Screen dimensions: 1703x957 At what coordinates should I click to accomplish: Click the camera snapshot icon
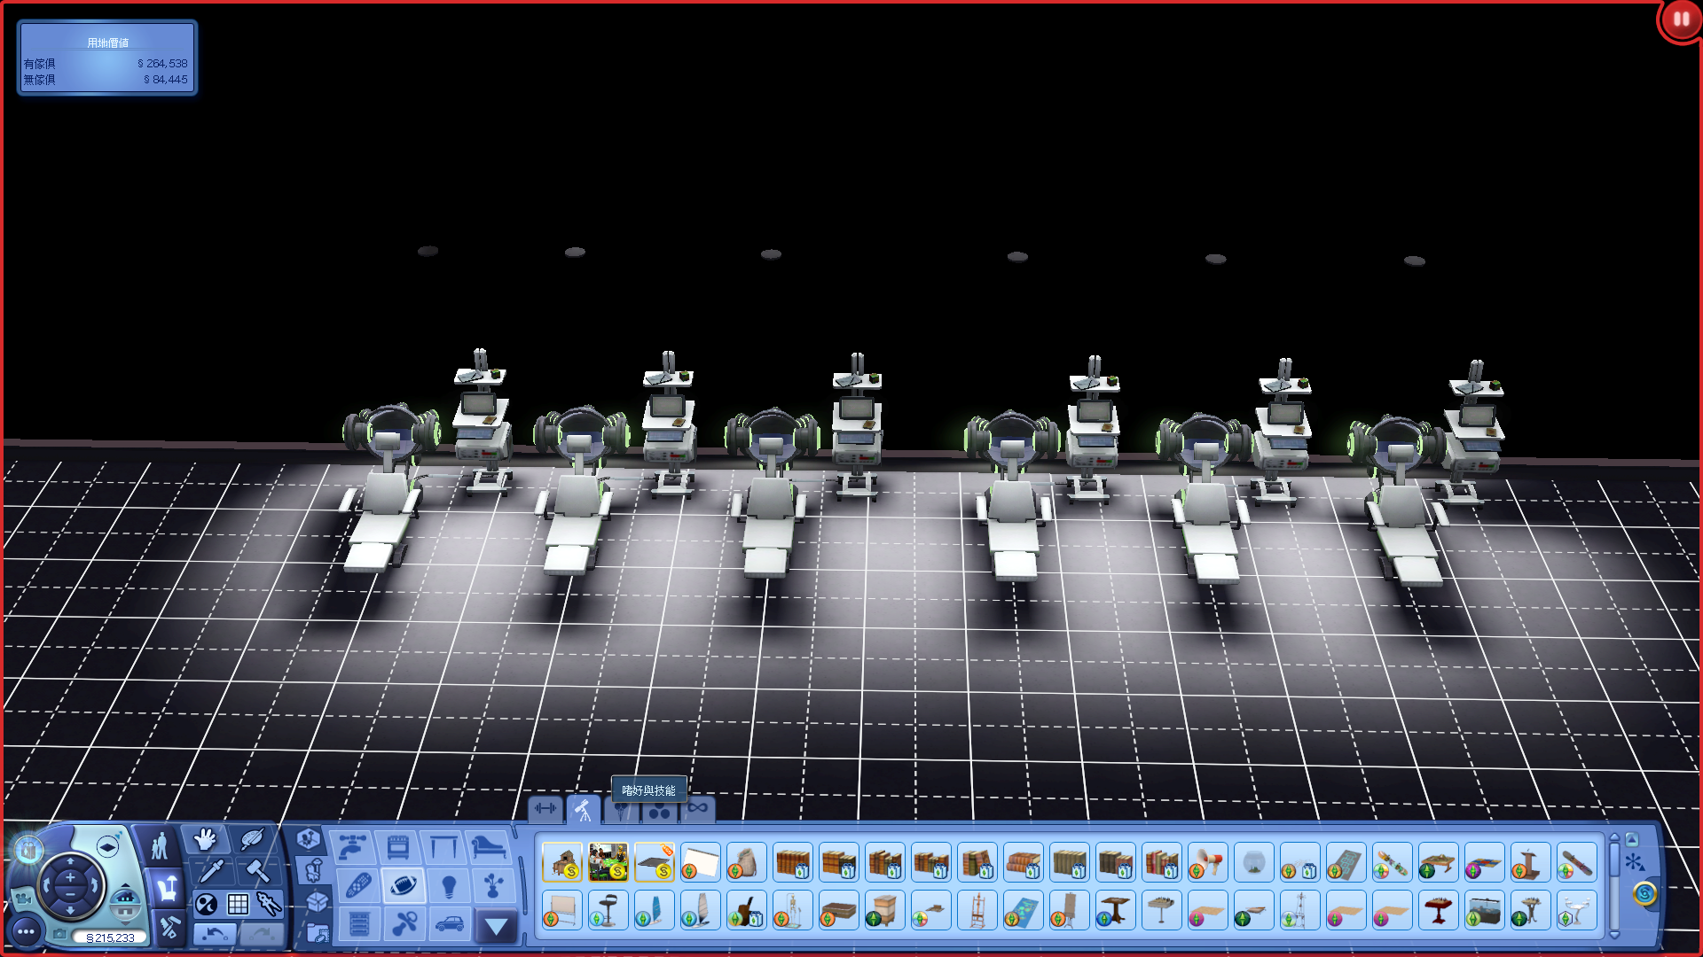(59, 934)
